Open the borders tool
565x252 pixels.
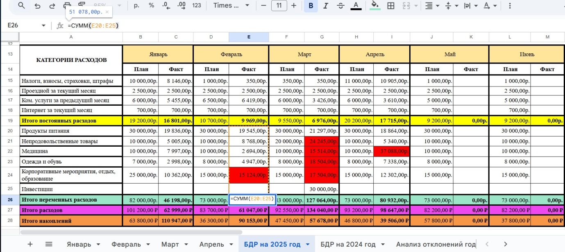[x=391, y=5]
